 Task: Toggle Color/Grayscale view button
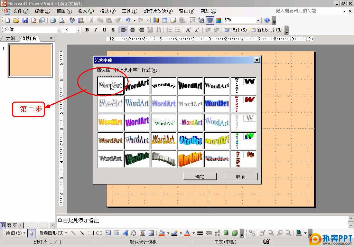218,20
